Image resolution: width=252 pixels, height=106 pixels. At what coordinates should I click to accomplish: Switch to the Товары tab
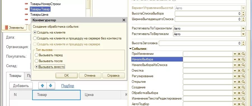[15, 76]
